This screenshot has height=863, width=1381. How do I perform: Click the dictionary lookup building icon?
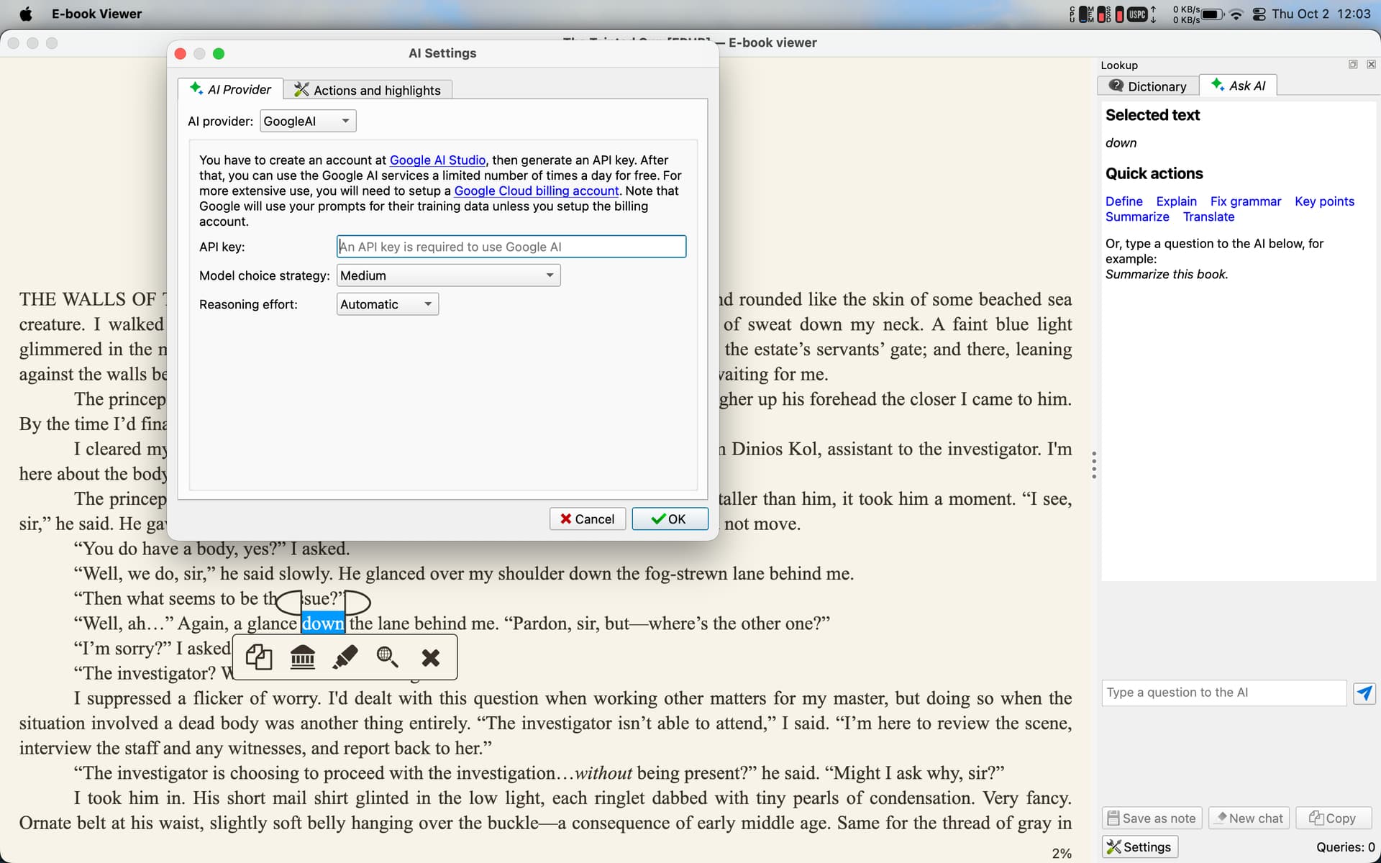[x=302, y=657]
